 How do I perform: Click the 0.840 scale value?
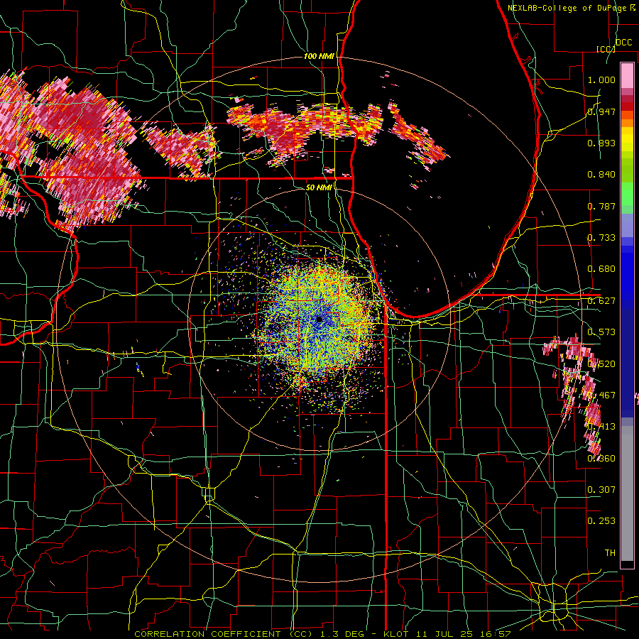[x=601, y=175]
